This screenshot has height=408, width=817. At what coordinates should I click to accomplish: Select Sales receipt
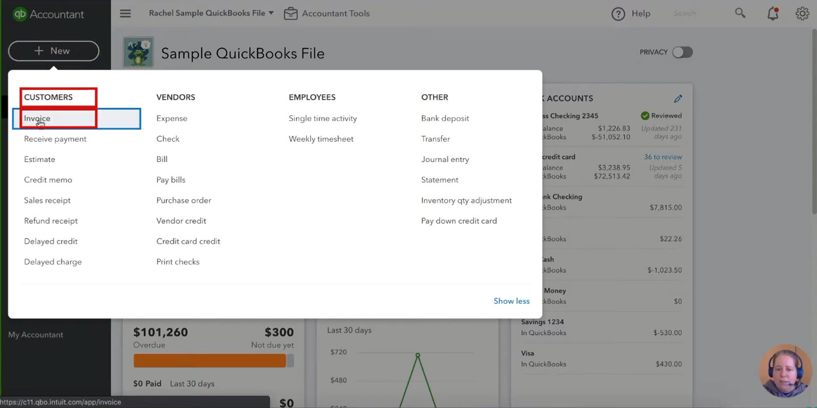[x=47, y=200]
